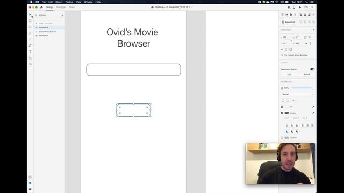
Task: Select the Line tool
Action: coord(30,39)
